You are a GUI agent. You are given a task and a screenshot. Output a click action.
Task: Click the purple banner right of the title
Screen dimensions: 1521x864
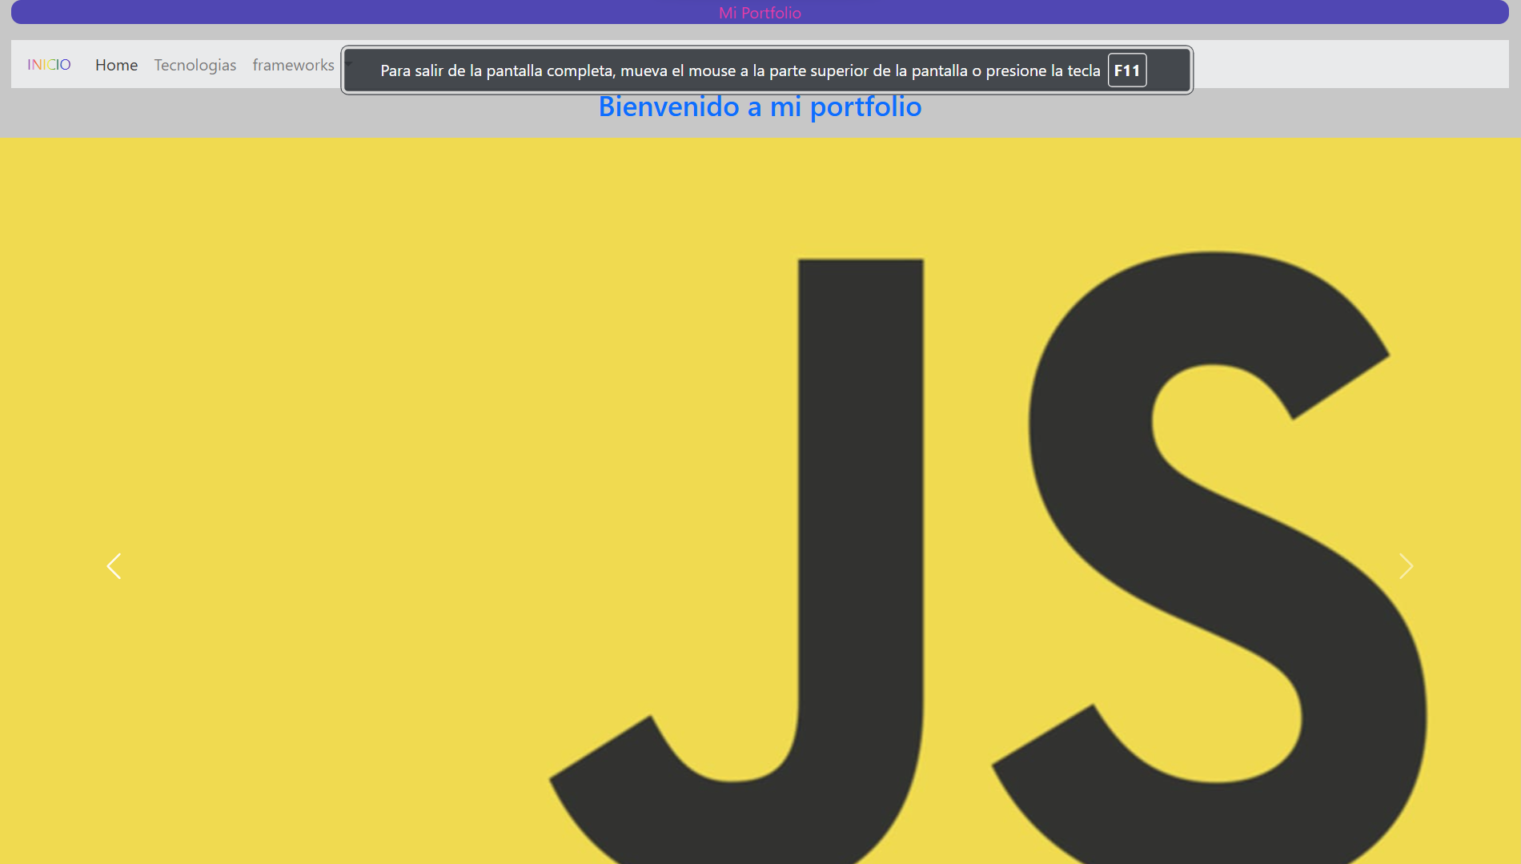tap(1161, 13)
